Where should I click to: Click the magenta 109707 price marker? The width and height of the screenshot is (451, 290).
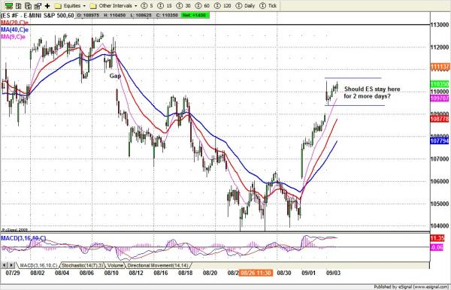(440, 98)
